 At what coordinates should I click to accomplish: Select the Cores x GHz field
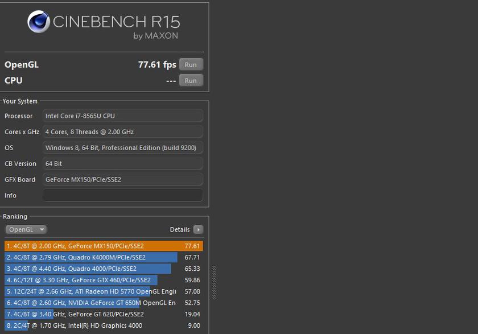(122, 132)
